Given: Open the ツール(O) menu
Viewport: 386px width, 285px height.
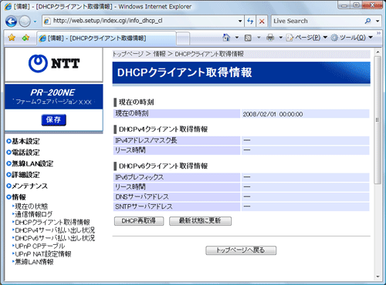Looking at the screenshot, I should pyautogui.click(x=352, y=38).
